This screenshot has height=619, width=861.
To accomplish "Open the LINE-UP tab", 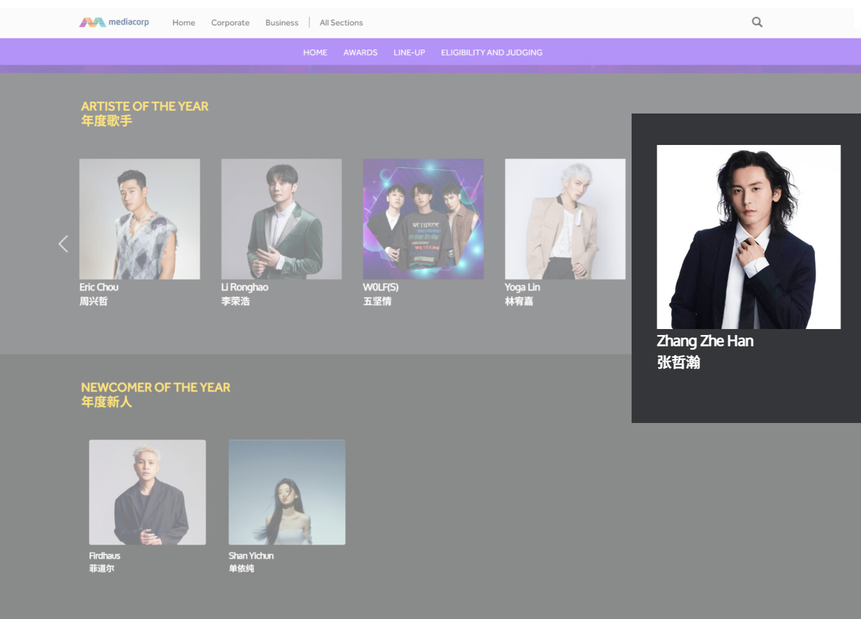I will tap(409, 53).
